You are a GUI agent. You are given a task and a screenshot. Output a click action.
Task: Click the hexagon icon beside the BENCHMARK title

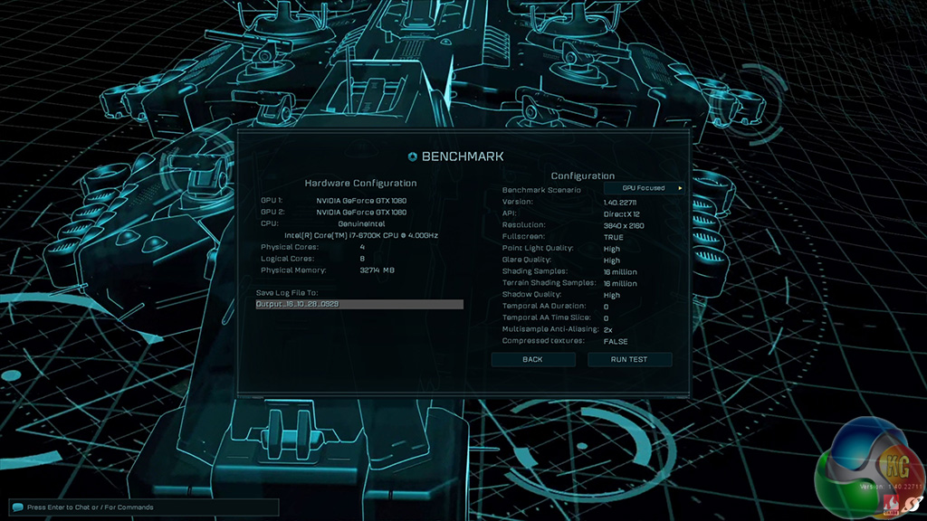tap(413, 156)
